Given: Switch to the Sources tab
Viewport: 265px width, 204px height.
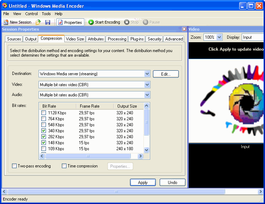Looking at the screenshot, I should tap(14, 39).
